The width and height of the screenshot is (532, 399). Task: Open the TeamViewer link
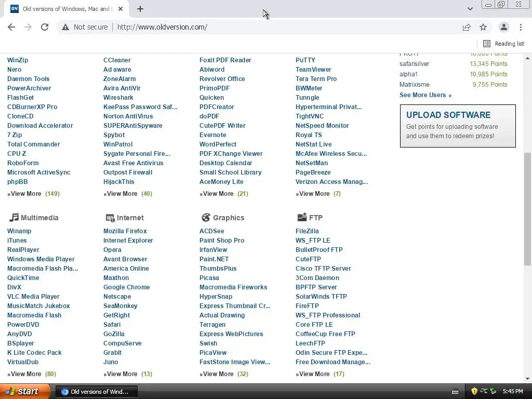[313, 69]
